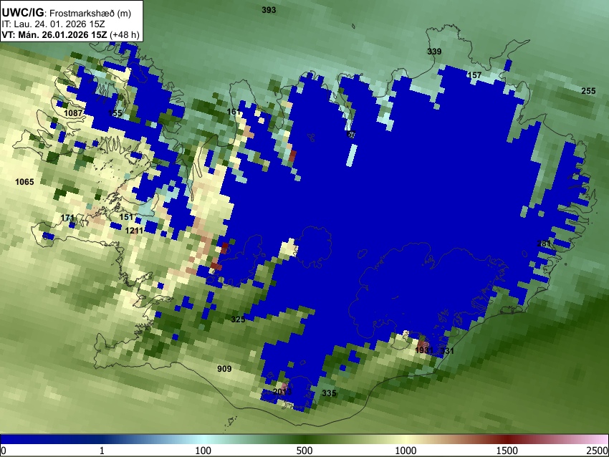This screenshot has width=609, height=457.
Task: Click the map value 909
Action: click(x=224, y=369)
